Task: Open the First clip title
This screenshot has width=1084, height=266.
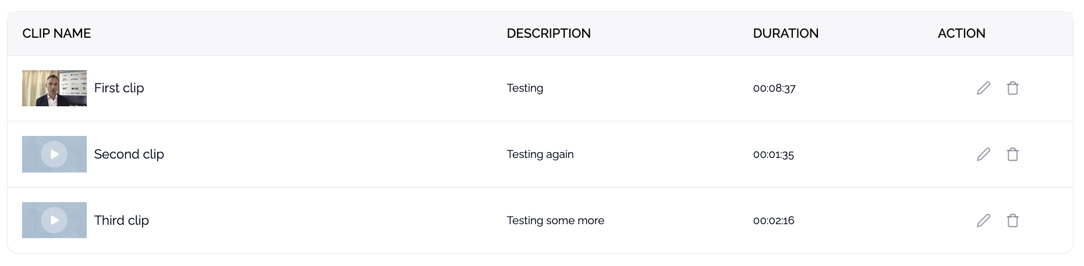Action: [119, 88]
